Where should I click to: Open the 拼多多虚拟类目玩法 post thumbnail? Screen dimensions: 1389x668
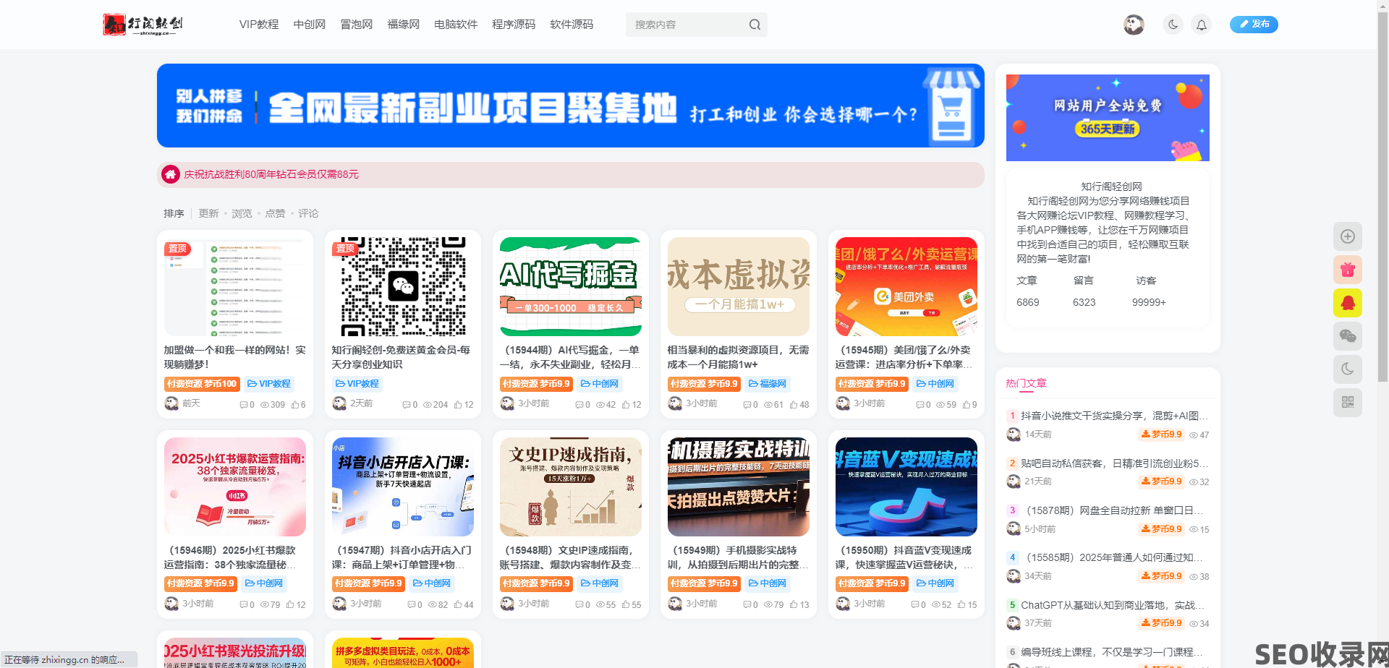point(403,653)
